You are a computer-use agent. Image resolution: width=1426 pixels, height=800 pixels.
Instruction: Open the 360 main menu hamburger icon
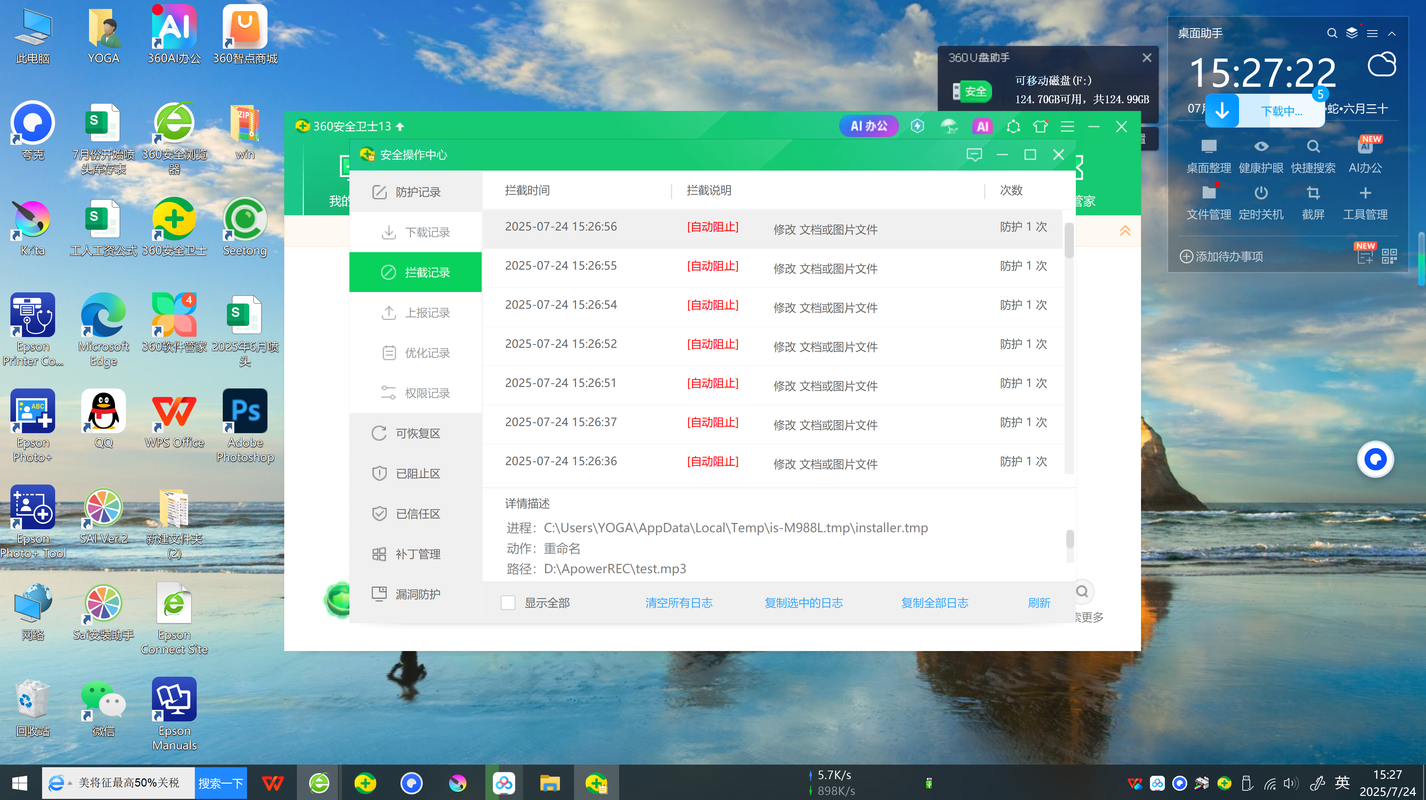(x=1067, y=126)
